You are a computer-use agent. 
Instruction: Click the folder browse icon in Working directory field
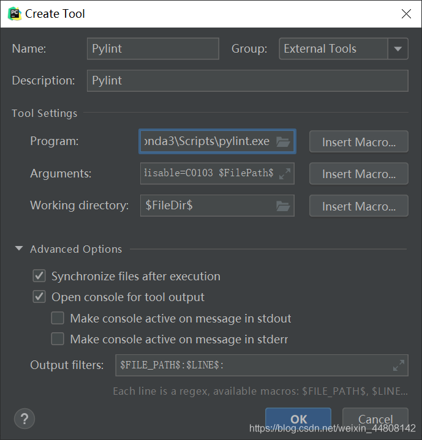click(x=283, y=206)
